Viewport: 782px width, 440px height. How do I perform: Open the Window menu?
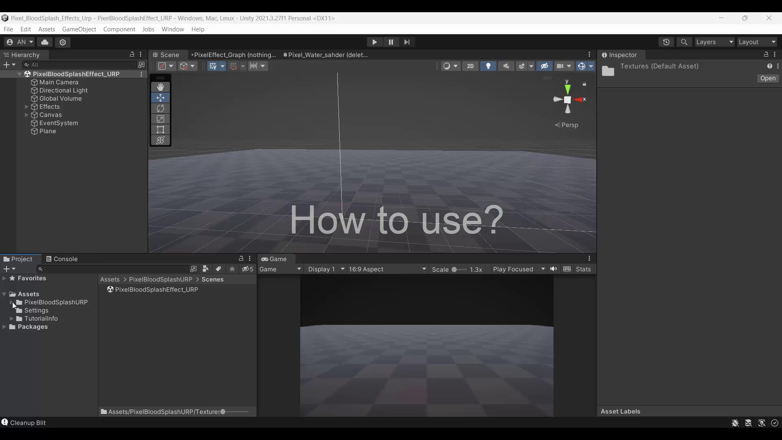[x=173, y=29]
